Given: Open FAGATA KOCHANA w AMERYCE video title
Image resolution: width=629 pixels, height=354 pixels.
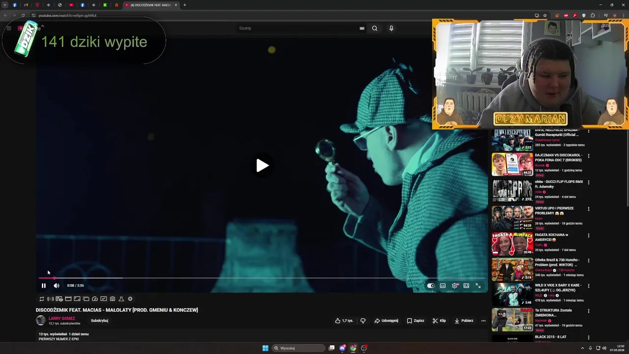Looking at the screenshot, I should [551, 237].
